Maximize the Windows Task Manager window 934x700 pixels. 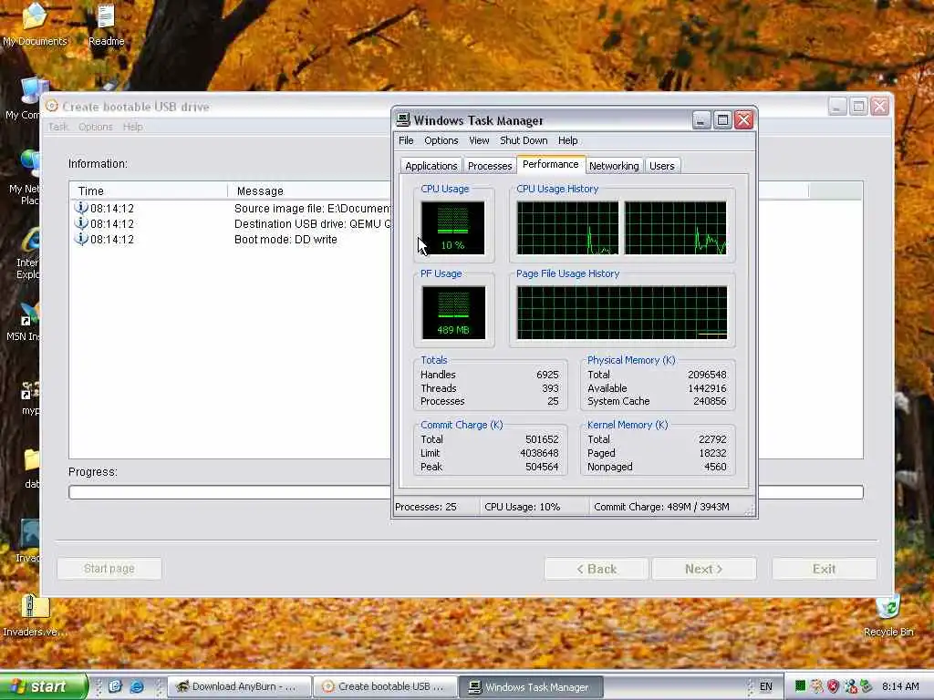pos(722,120)
